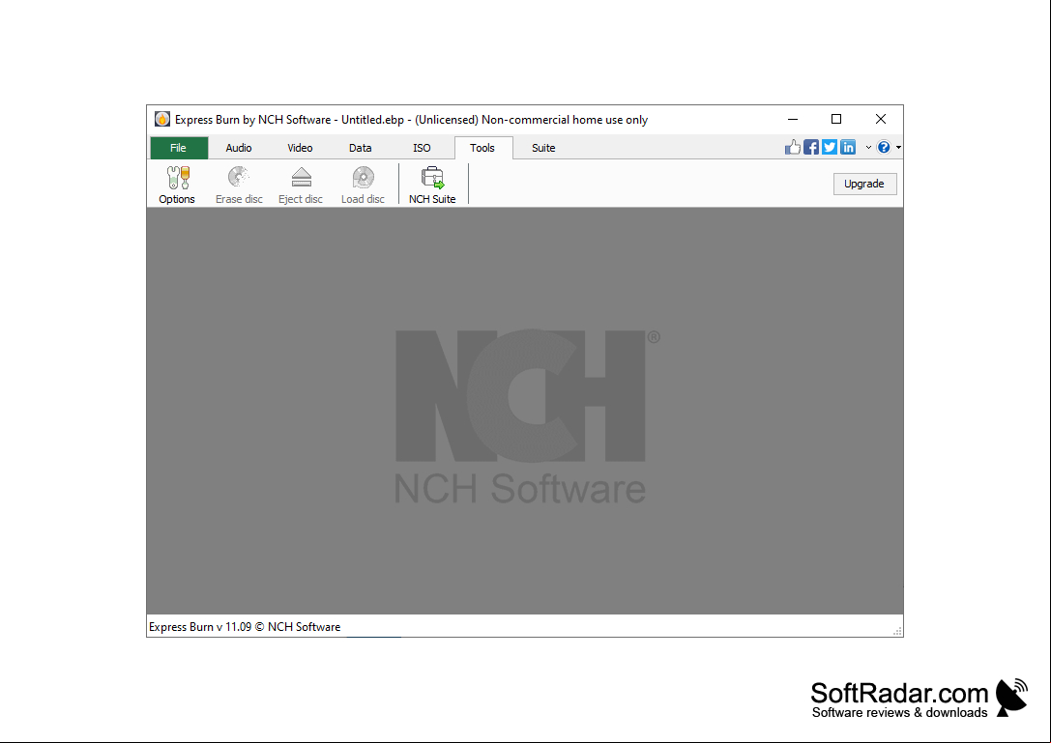Click the Express Burn app icon in title bar
Image resolution: width=1051 pixels, height=743 pixels.
click(162, 119)
